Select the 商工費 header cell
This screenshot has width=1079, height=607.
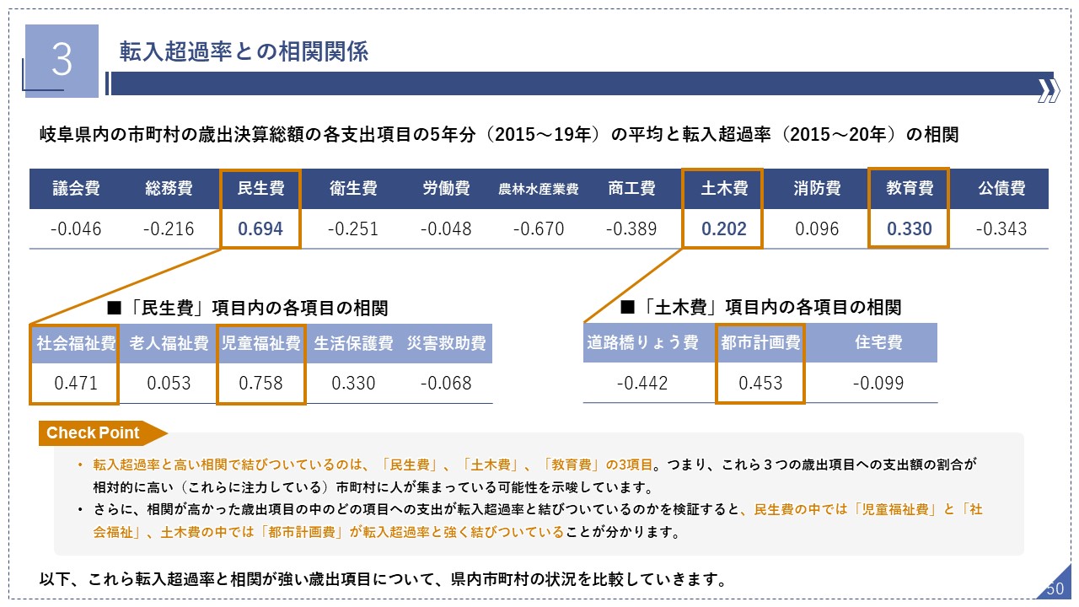(x=632, y=189)
